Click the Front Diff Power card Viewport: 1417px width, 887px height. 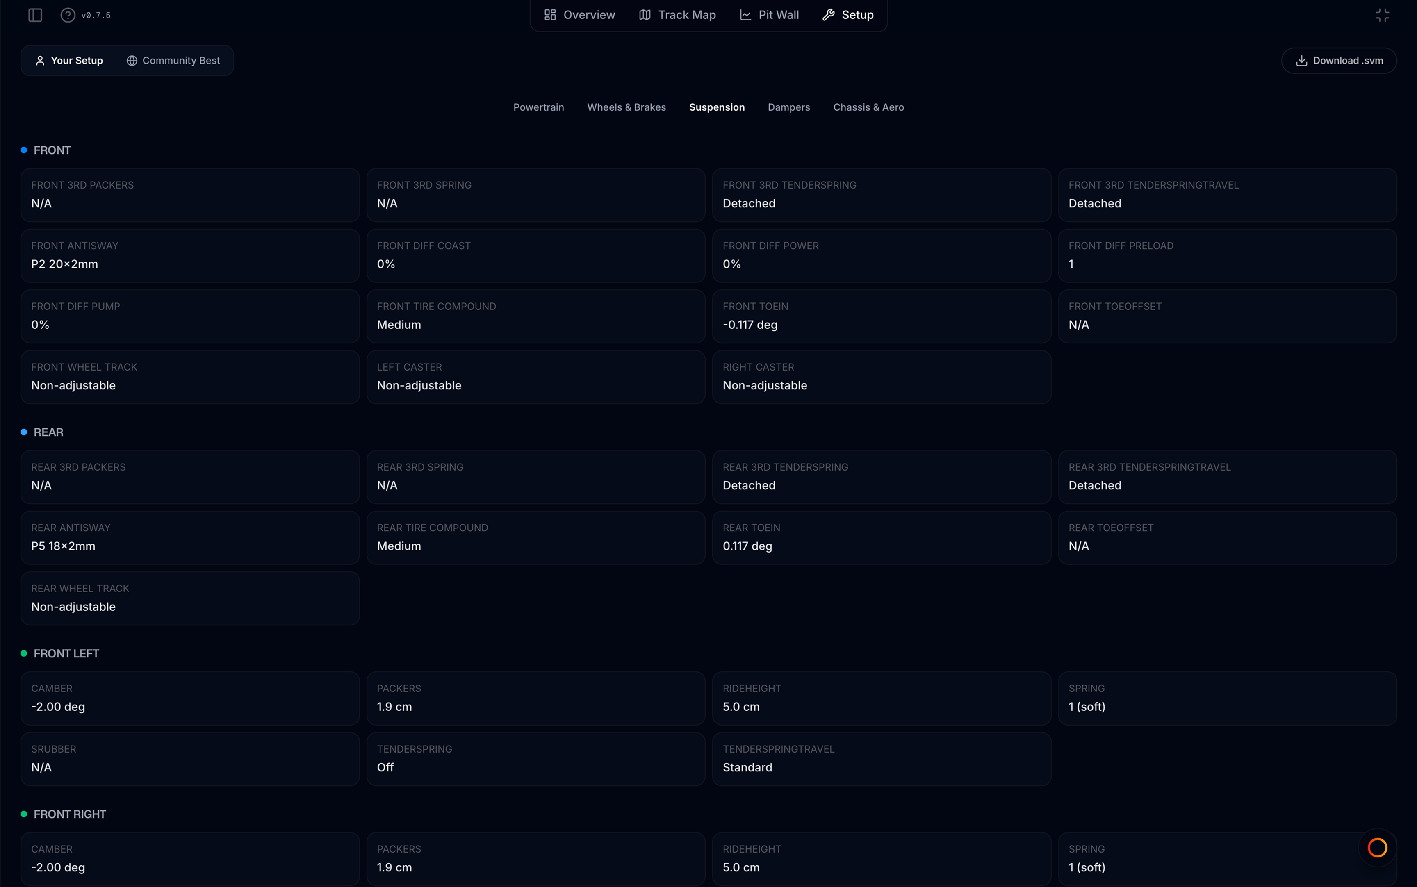coord(881,256)
